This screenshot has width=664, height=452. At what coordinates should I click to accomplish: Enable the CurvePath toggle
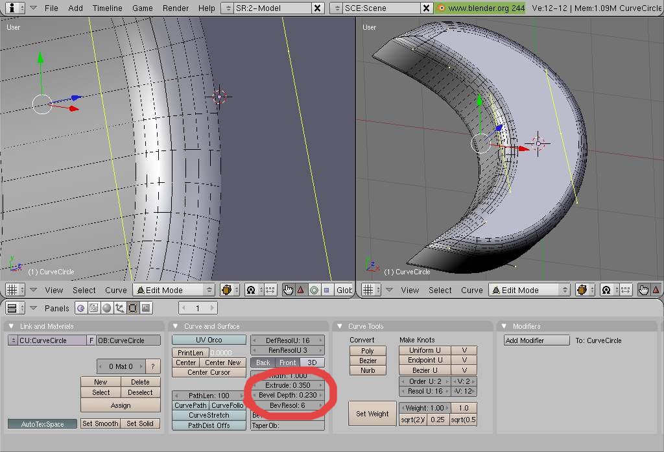tap(191, 405)
